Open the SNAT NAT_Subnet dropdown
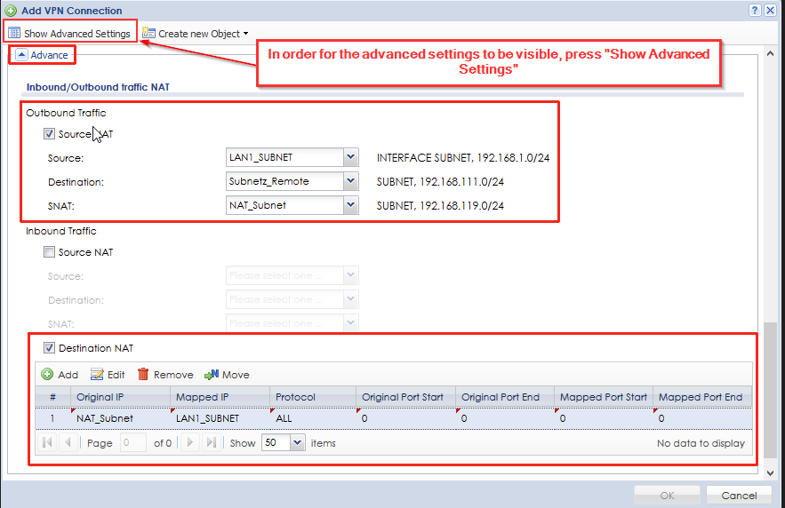Screen dimensions: 785x508 [350, 205]
